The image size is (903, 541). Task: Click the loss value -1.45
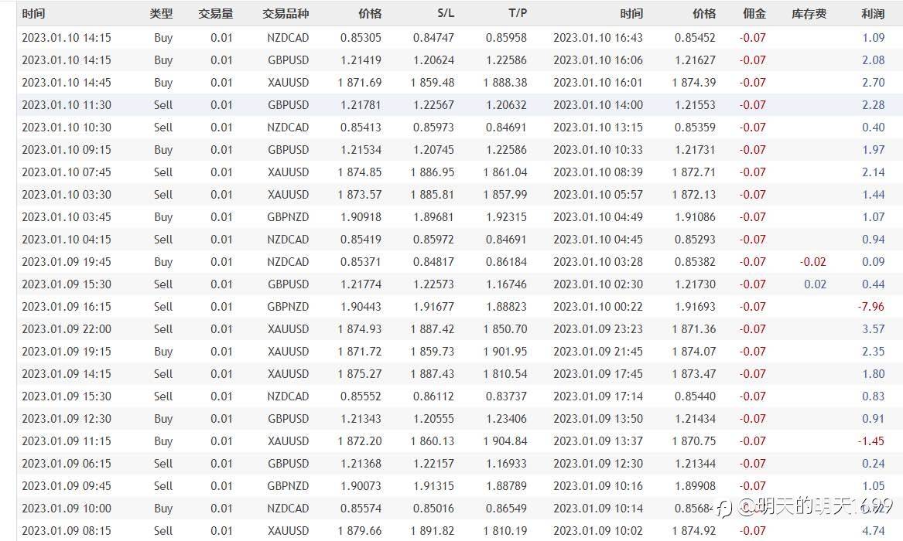871,441
